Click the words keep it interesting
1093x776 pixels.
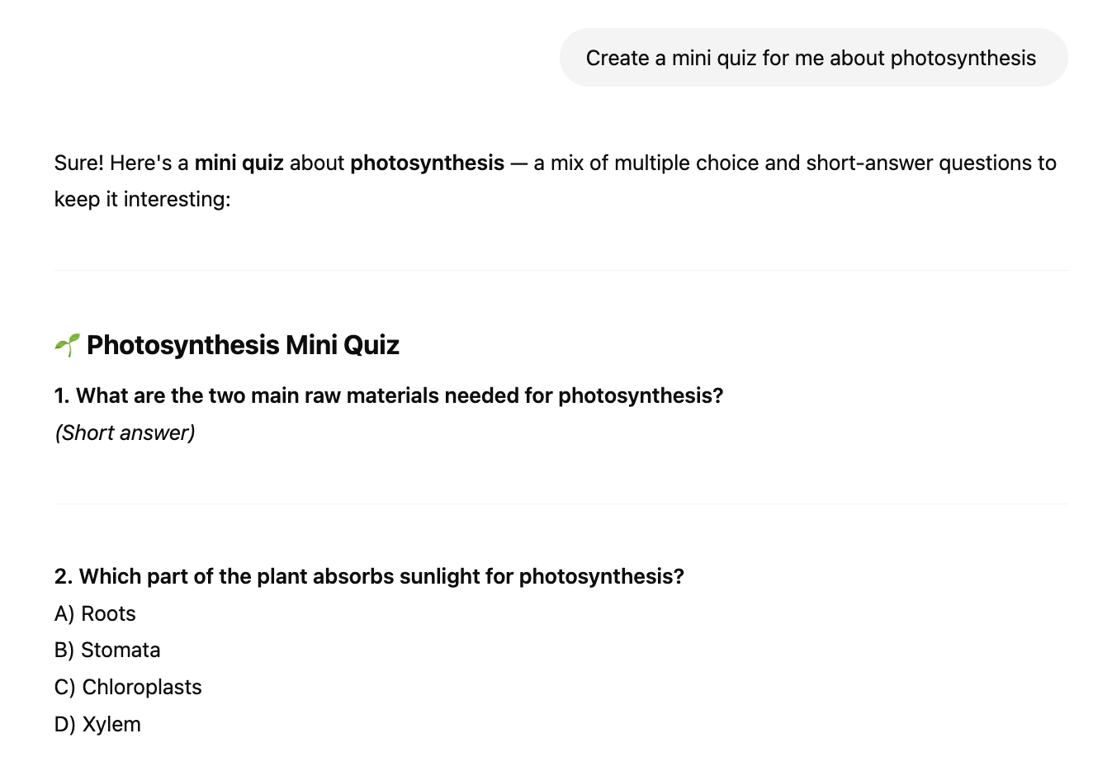[x=142, y=200]
